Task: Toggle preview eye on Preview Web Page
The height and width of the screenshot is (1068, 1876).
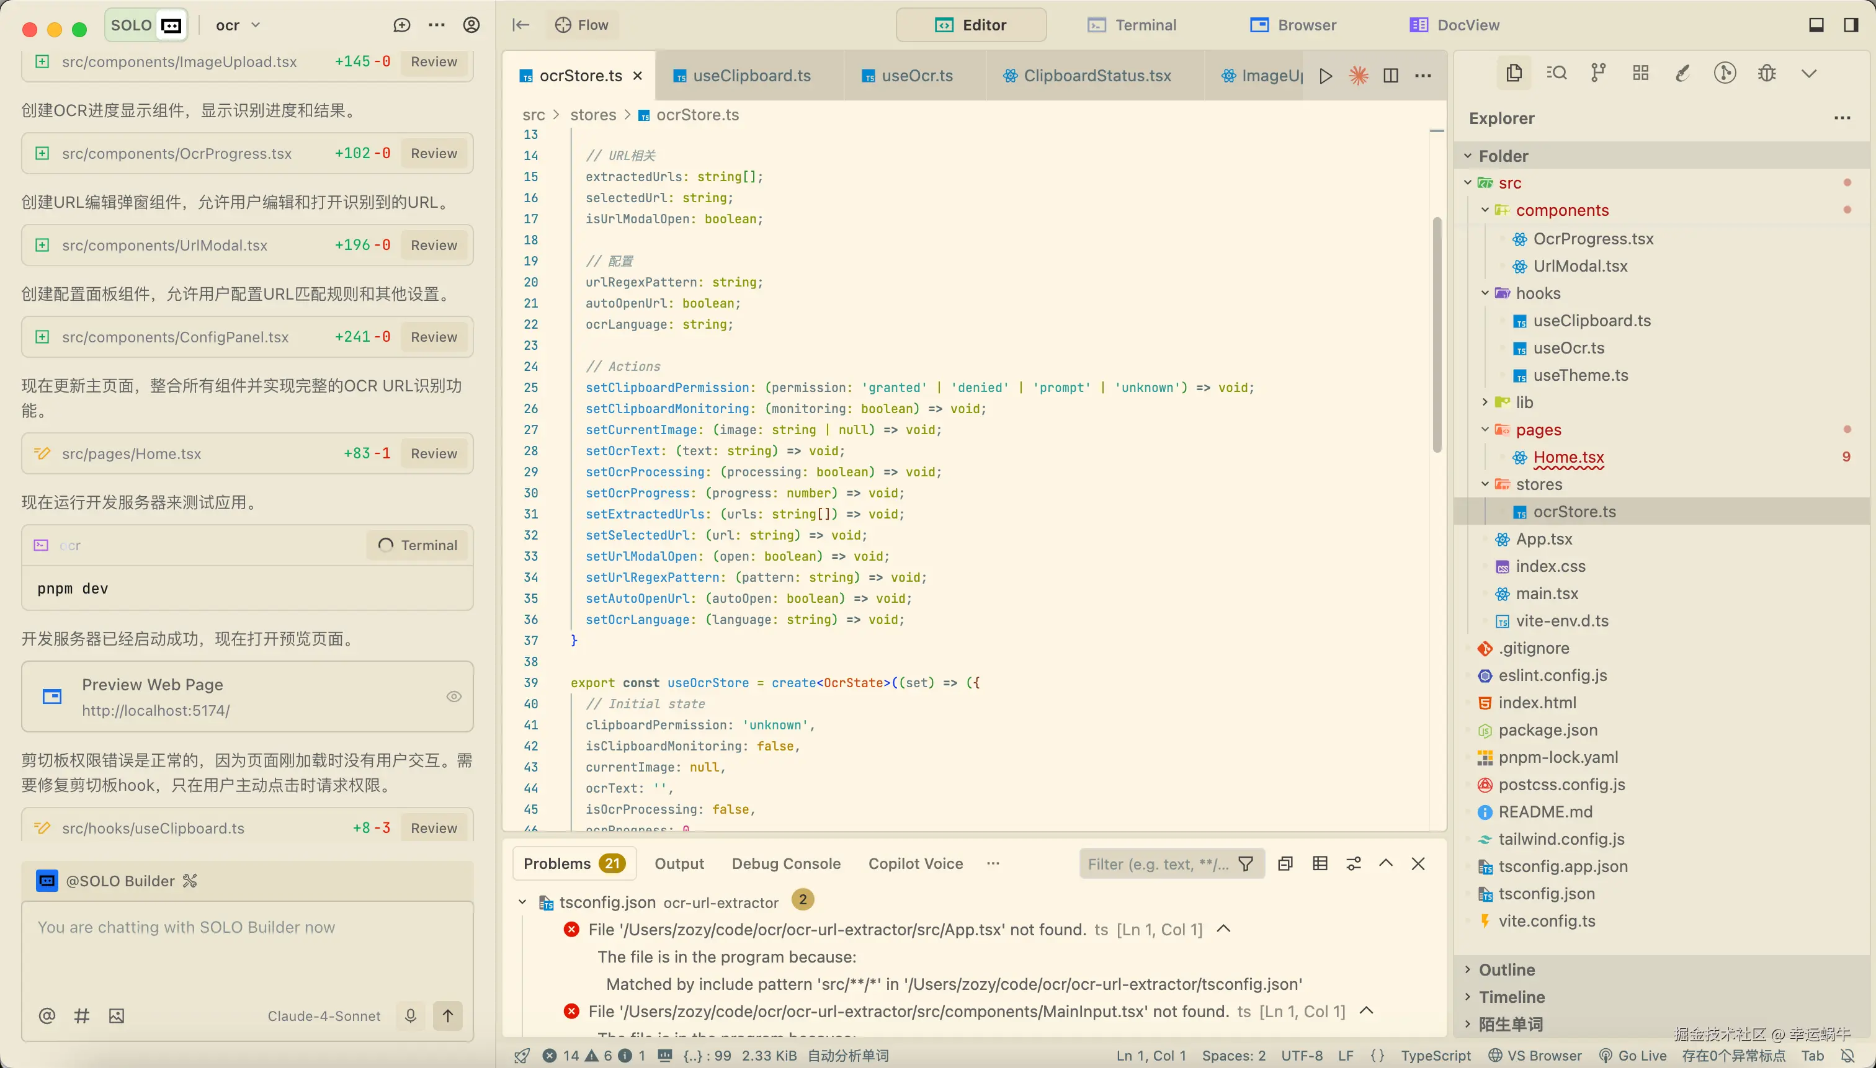Action: point(453,696)
